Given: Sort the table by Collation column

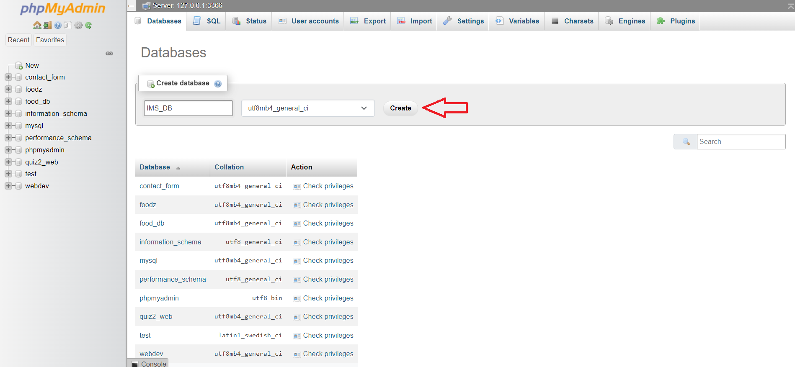Looking at the screenshot, I should [x=229, y=167].
